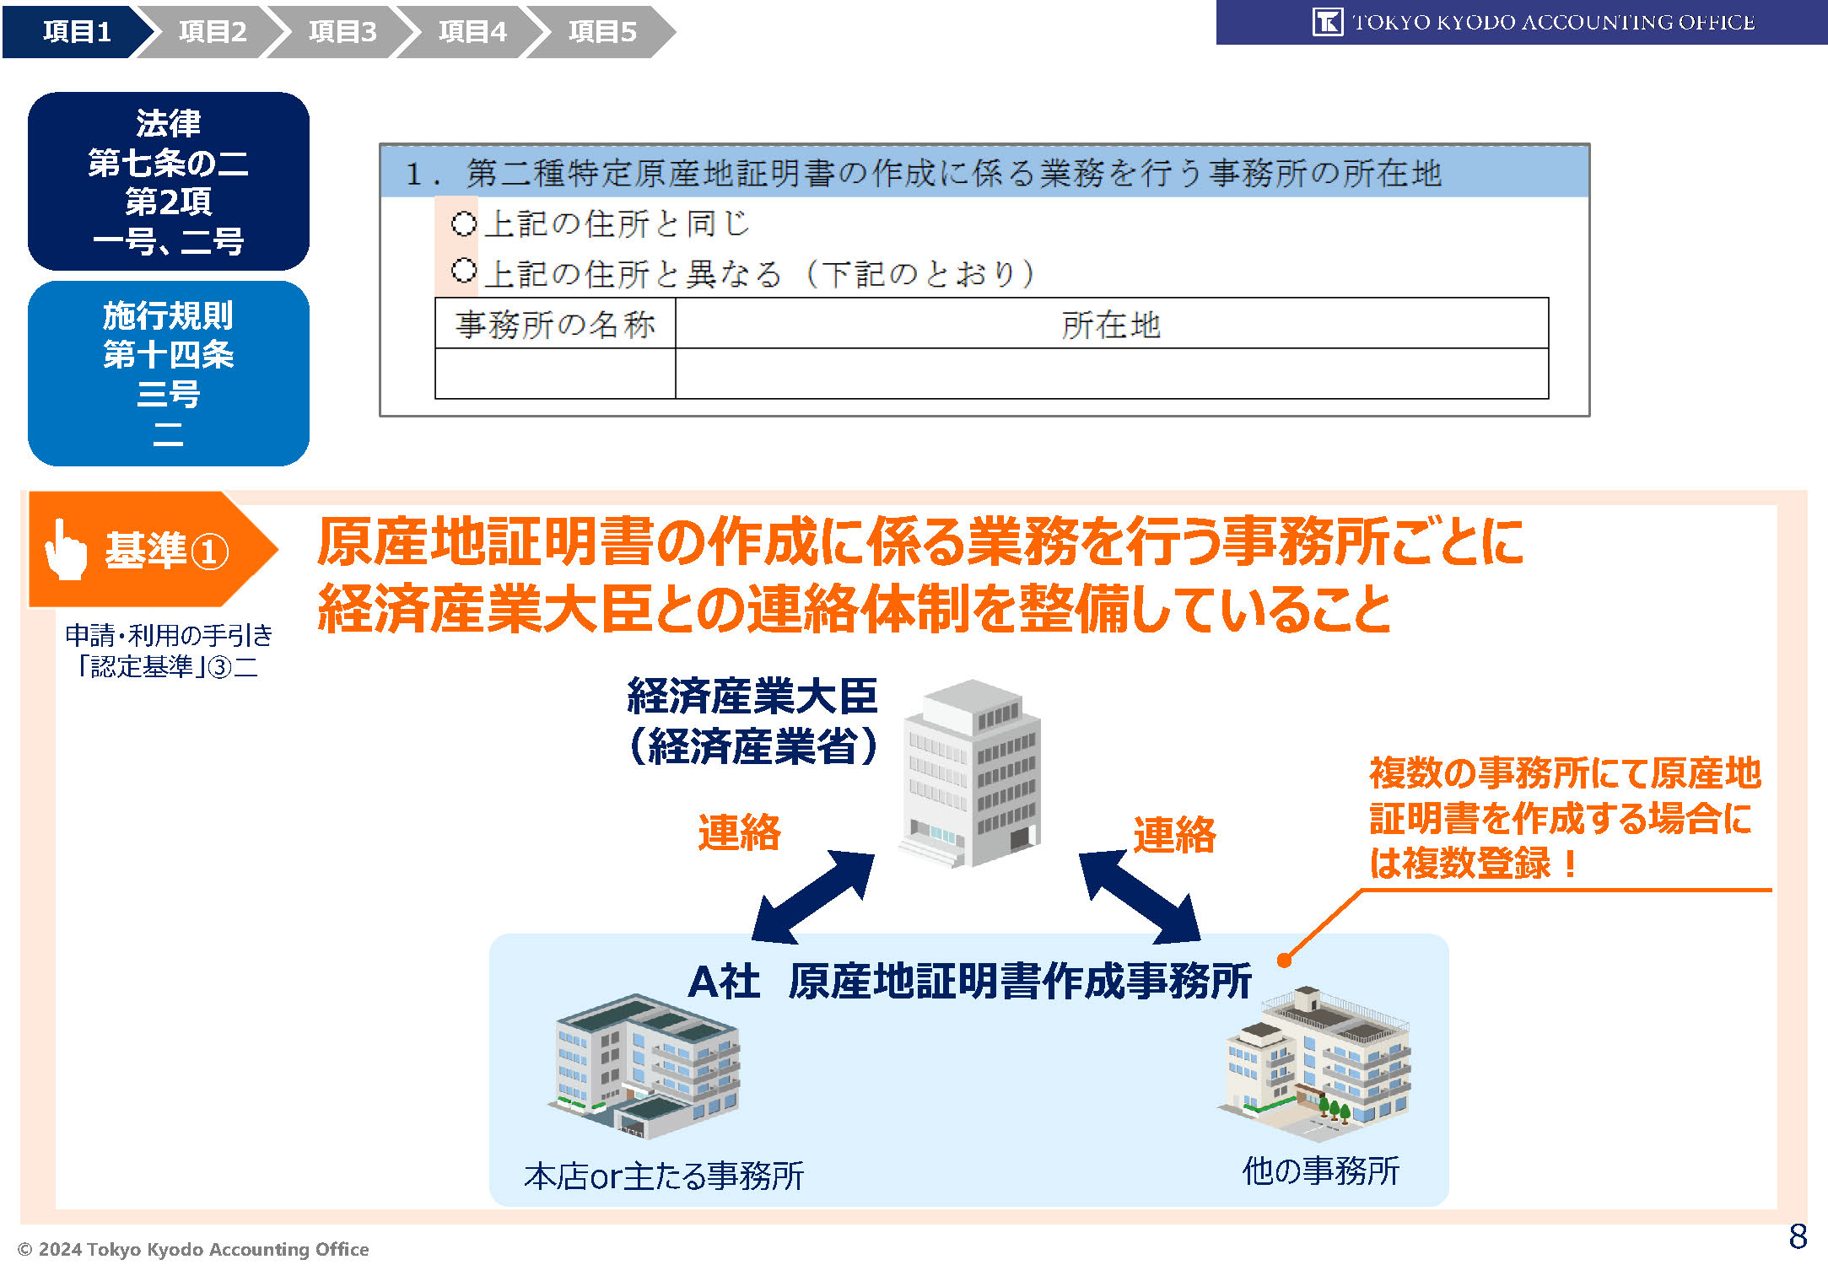Click the left double-headed 連絡 arrow
Image resolution: width=1828 pixels, height=1265 pixels.
click(813, 898)
